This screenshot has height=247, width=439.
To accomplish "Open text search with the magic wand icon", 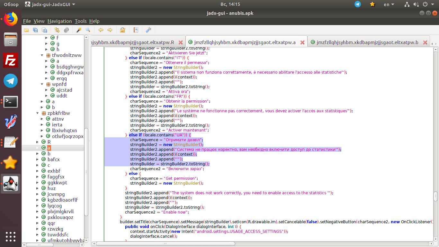I will coord(78,30).
